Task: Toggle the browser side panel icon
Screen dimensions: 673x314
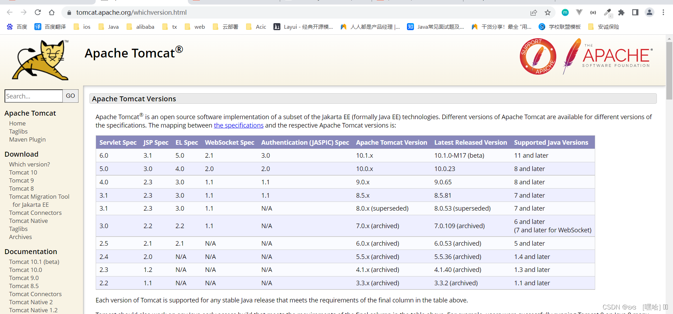Action: pyautogui.click(x=635, y=12)
